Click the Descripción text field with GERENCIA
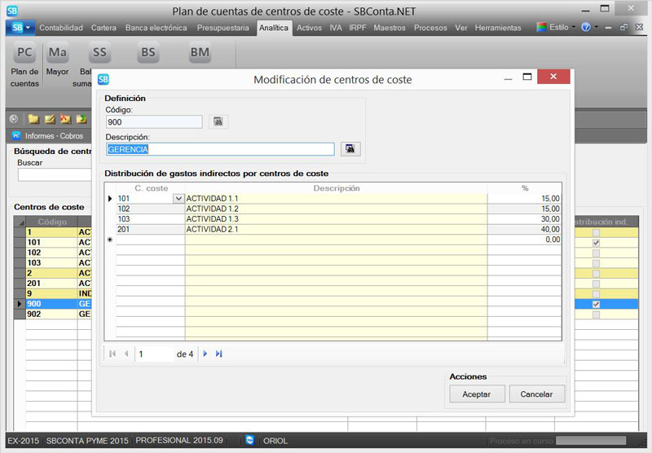Viewport: 652px width, 453px height. coord(220,149)
